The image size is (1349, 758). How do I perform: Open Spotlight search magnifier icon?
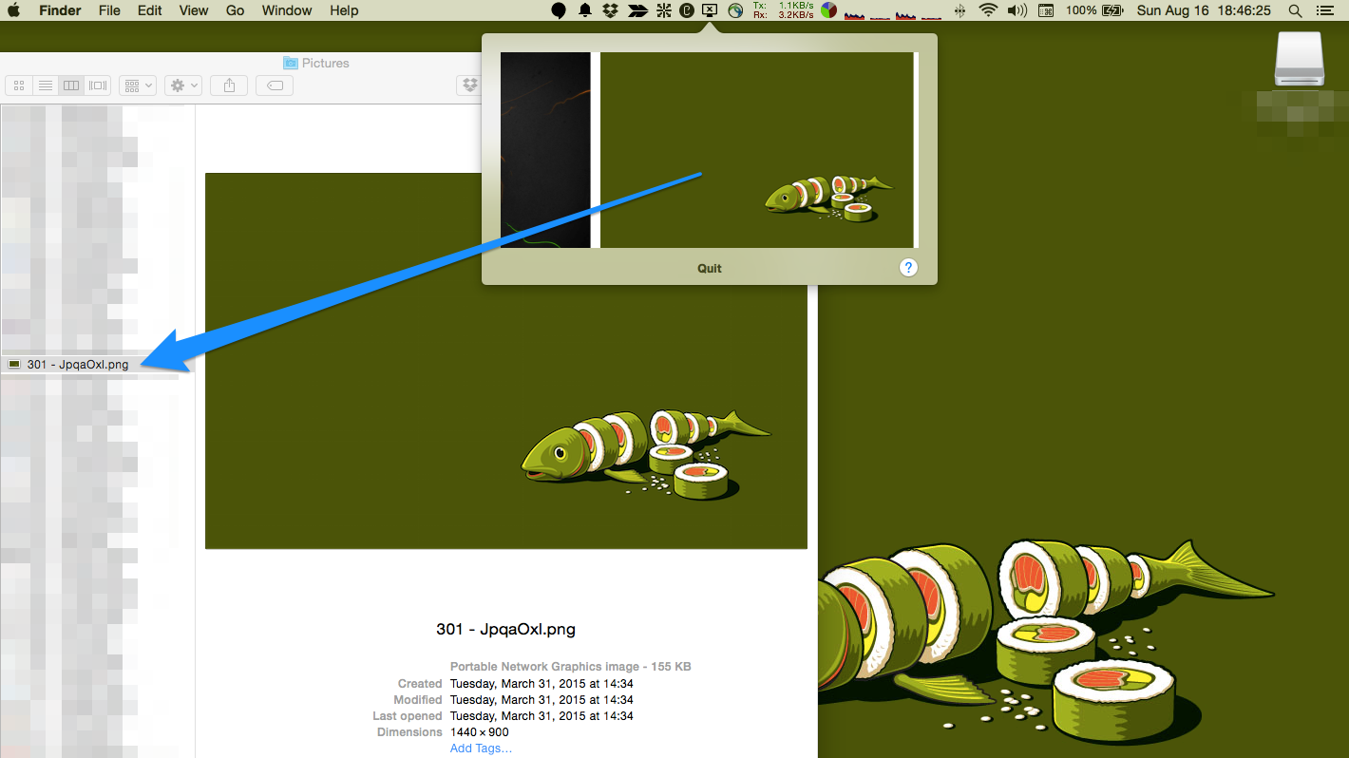click(1295, 10)
